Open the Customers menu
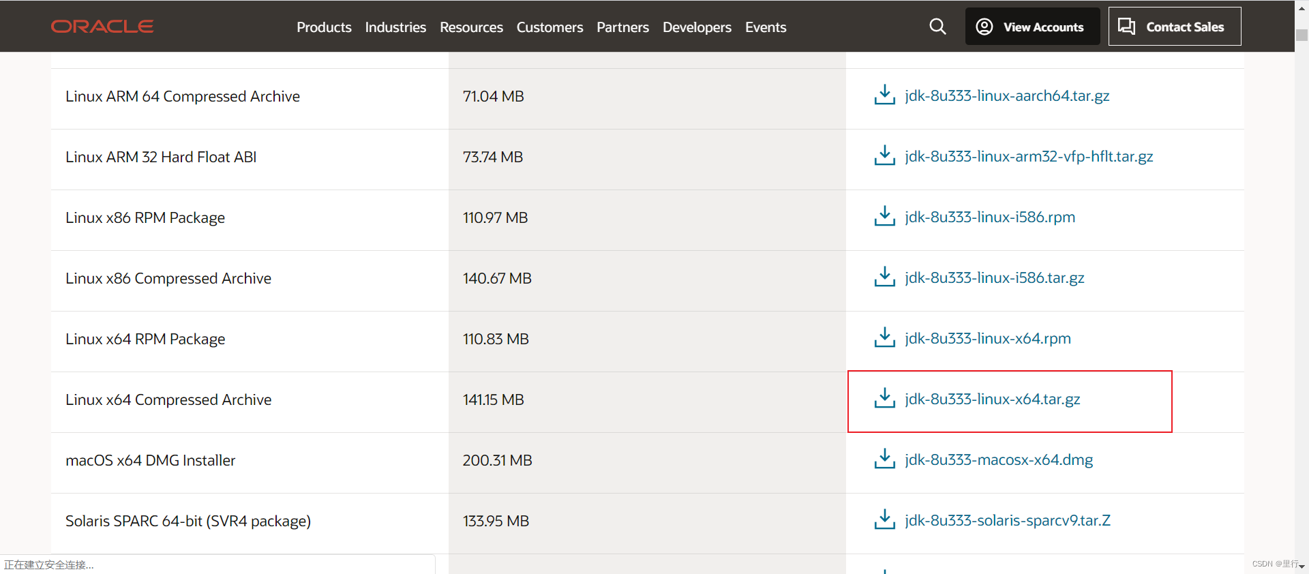The width and height of the screenshot is (1309, 574). (550, 27)
